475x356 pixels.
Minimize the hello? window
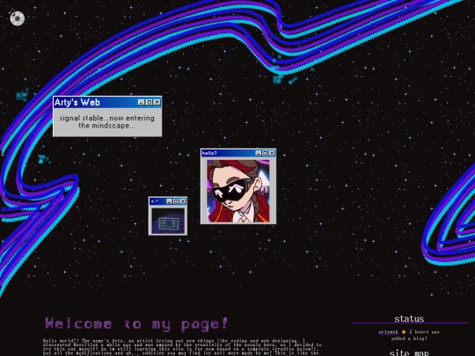pyautogui.click(x=259, y=153)
